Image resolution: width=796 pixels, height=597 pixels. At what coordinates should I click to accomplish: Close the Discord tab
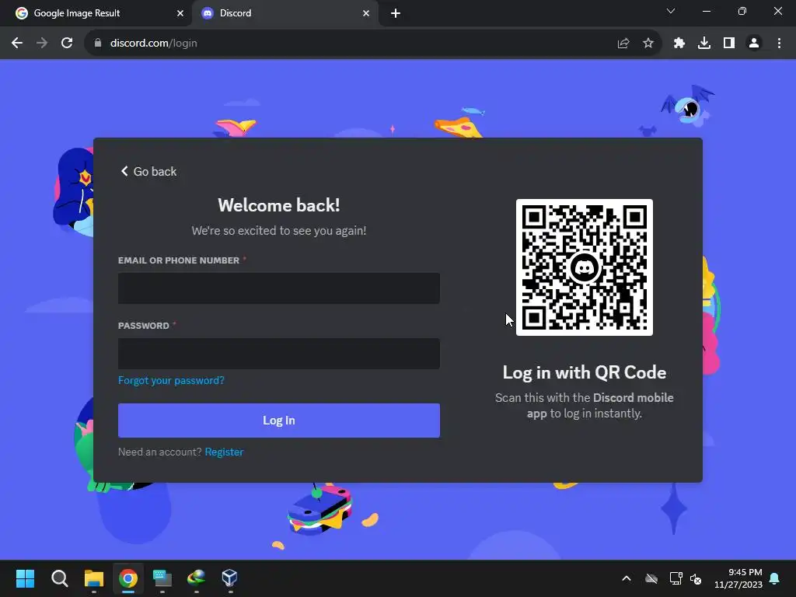pos(366,13)
